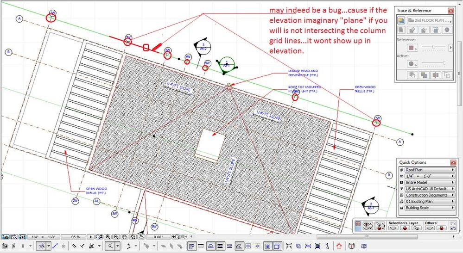The height and width of the screenshot is (253, 463).
Task: Click the Ab Find and Select text icon
Action: tap(308, 246)
